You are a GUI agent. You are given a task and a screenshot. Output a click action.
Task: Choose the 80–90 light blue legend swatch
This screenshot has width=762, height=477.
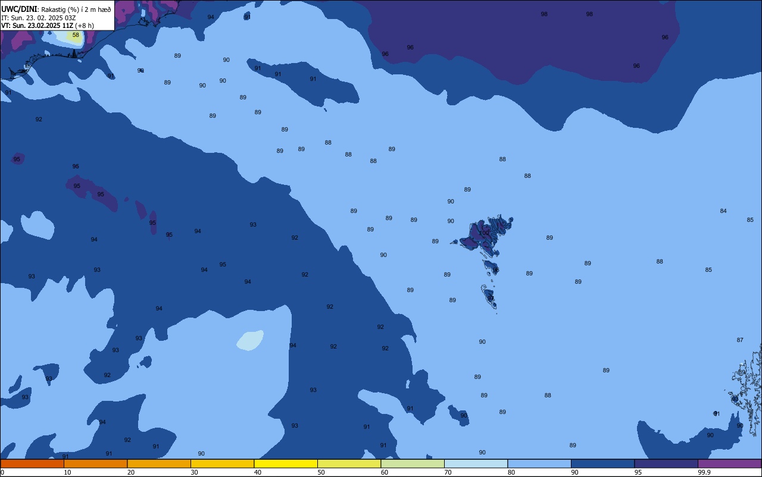(539, 463)
